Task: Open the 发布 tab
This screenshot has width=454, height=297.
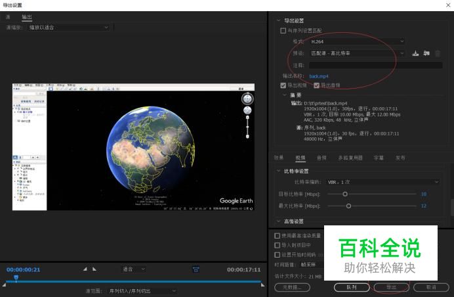Action: tap(400, 158)
